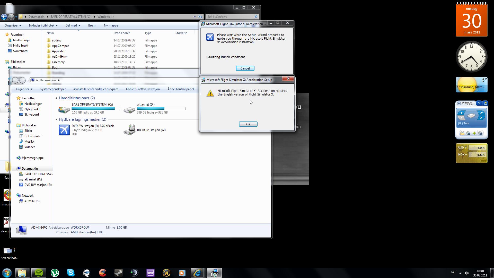The width and height of the screenshot is (494, 278).
Task: Select the AppCompat folder row
Action: [121, 46]
